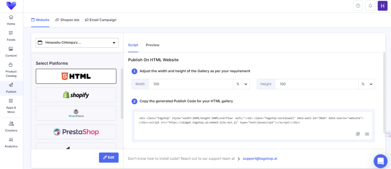Open the Creators section
The height and width of the screenshot is (169, 391).
tap(11, 126)
